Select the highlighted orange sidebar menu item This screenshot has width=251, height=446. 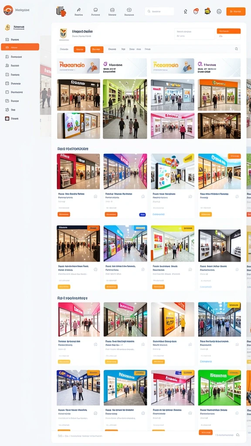click(20, 47)
